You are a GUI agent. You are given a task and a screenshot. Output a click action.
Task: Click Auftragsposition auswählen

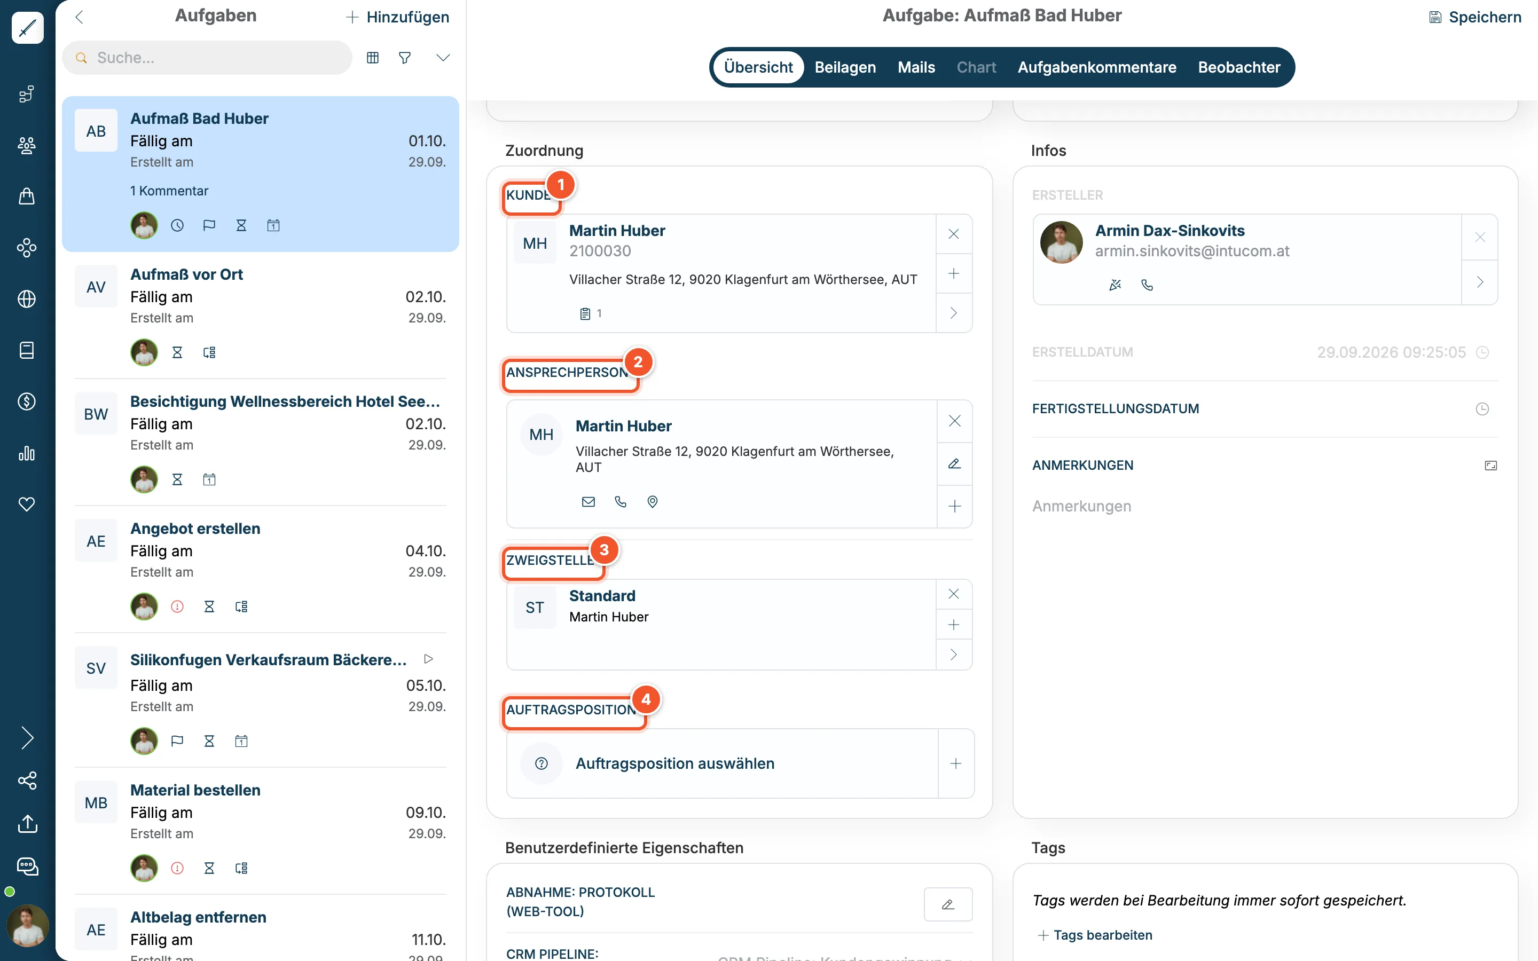(674, 763)
